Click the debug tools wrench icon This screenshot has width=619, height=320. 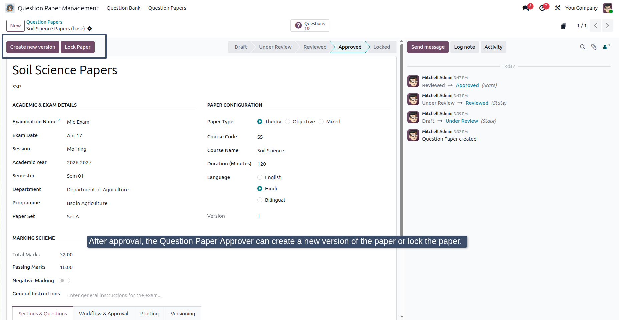[x=557, y=8]
